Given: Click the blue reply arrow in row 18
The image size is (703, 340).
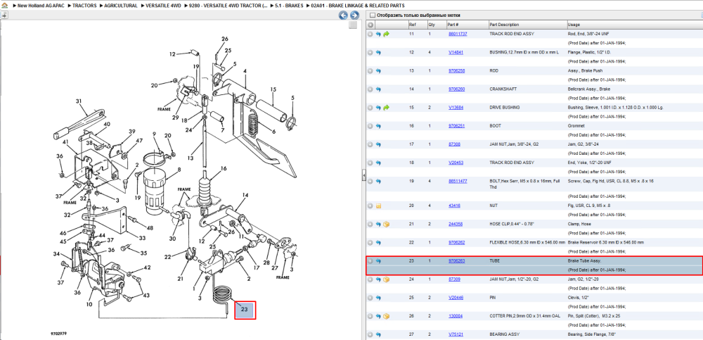Looking at the screenshot, I should [x=378, y=163].
